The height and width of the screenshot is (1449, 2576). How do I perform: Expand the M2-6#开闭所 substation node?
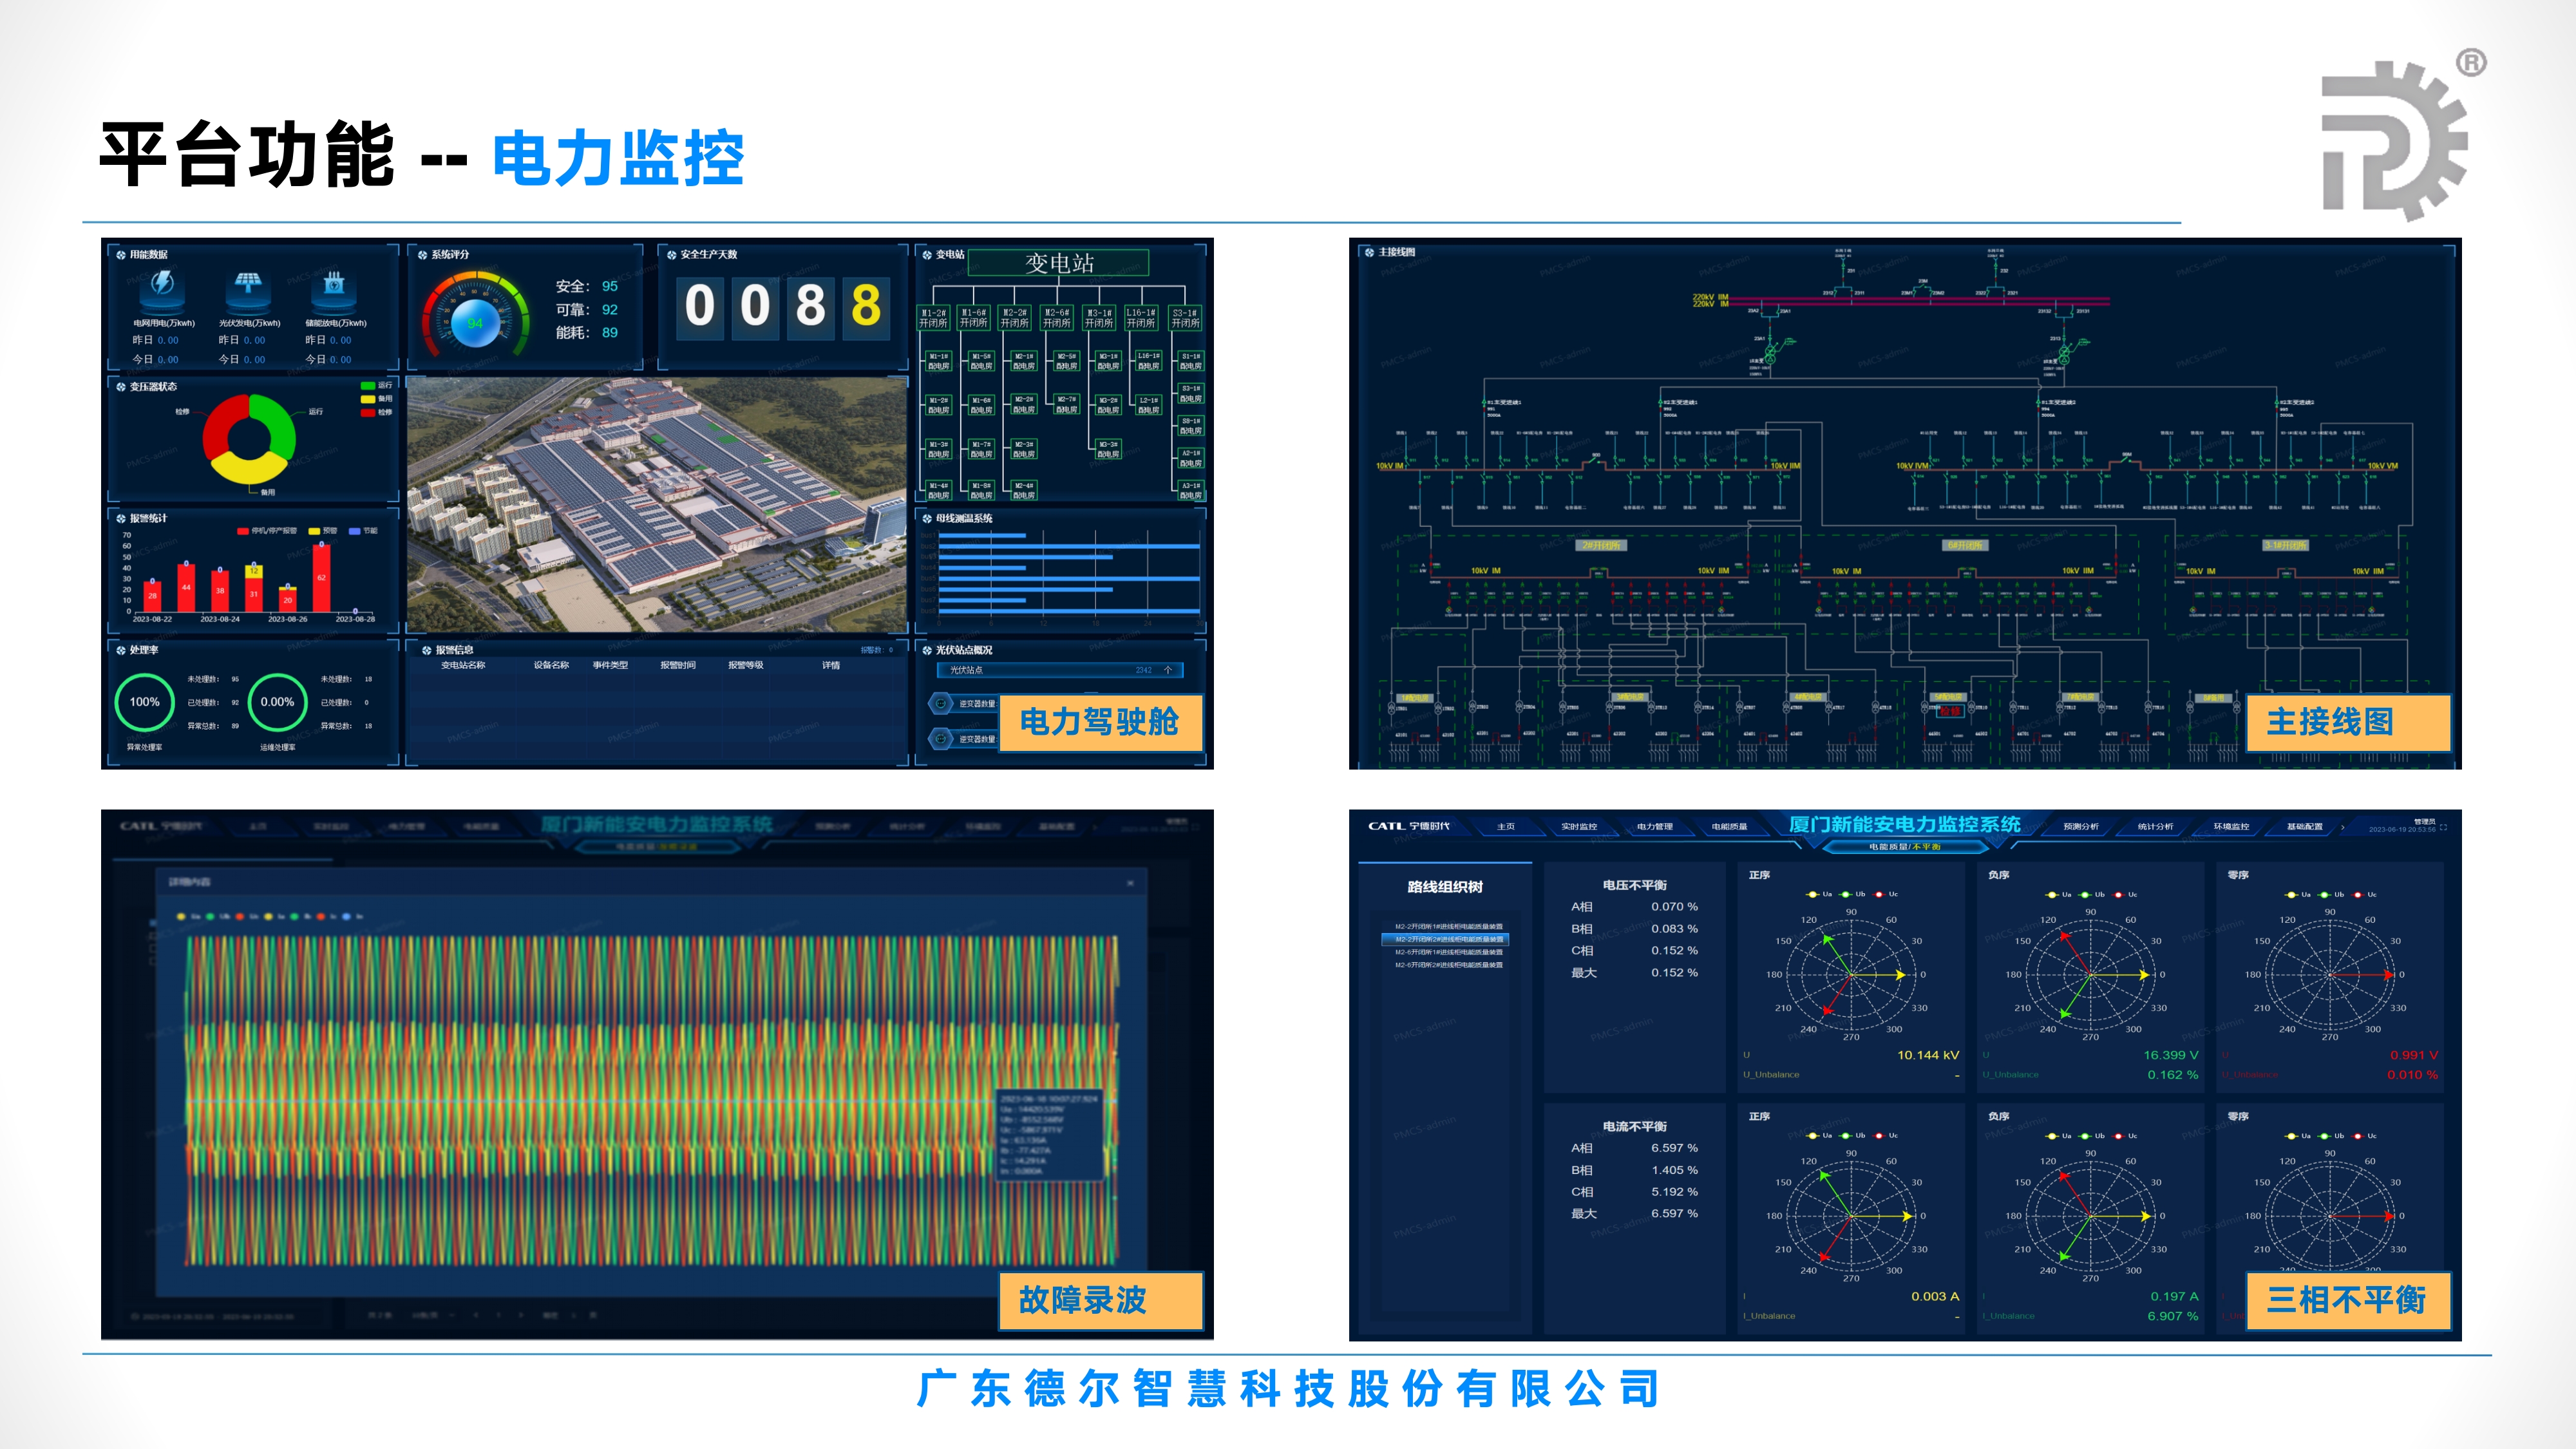[x=1057, y=318]
